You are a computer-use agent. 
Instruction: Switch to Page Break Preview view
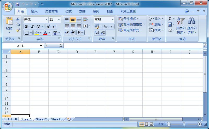[x=151, y=124]
